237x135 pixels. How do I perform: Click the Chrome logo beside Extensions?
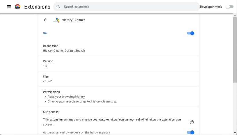(x=17, y=7)
